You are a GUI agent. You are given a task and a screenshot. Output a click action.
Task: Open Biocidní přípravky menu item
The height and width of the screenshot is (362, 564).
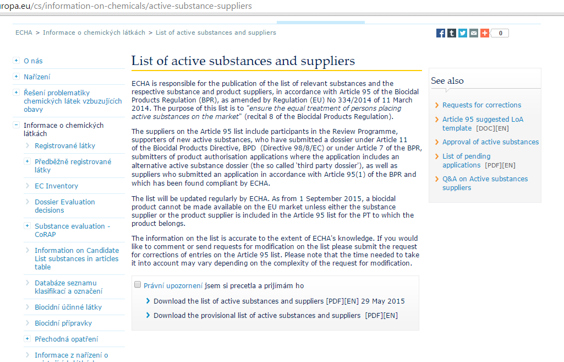tap(63, 323)
